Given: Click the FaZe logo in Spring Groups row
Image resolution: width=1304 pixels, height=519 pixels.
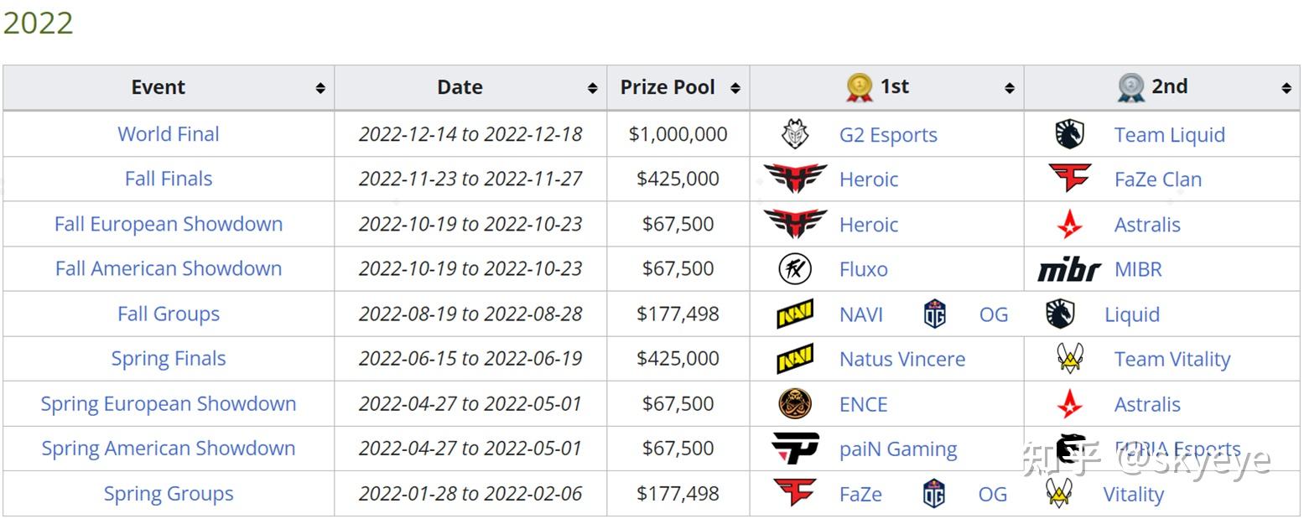Looking at the screenshot, I should click(x=793, y=493).
